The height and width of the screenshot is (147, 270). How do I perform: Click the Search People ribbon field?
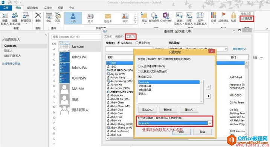pyautogui.click(x=246, y=14)
